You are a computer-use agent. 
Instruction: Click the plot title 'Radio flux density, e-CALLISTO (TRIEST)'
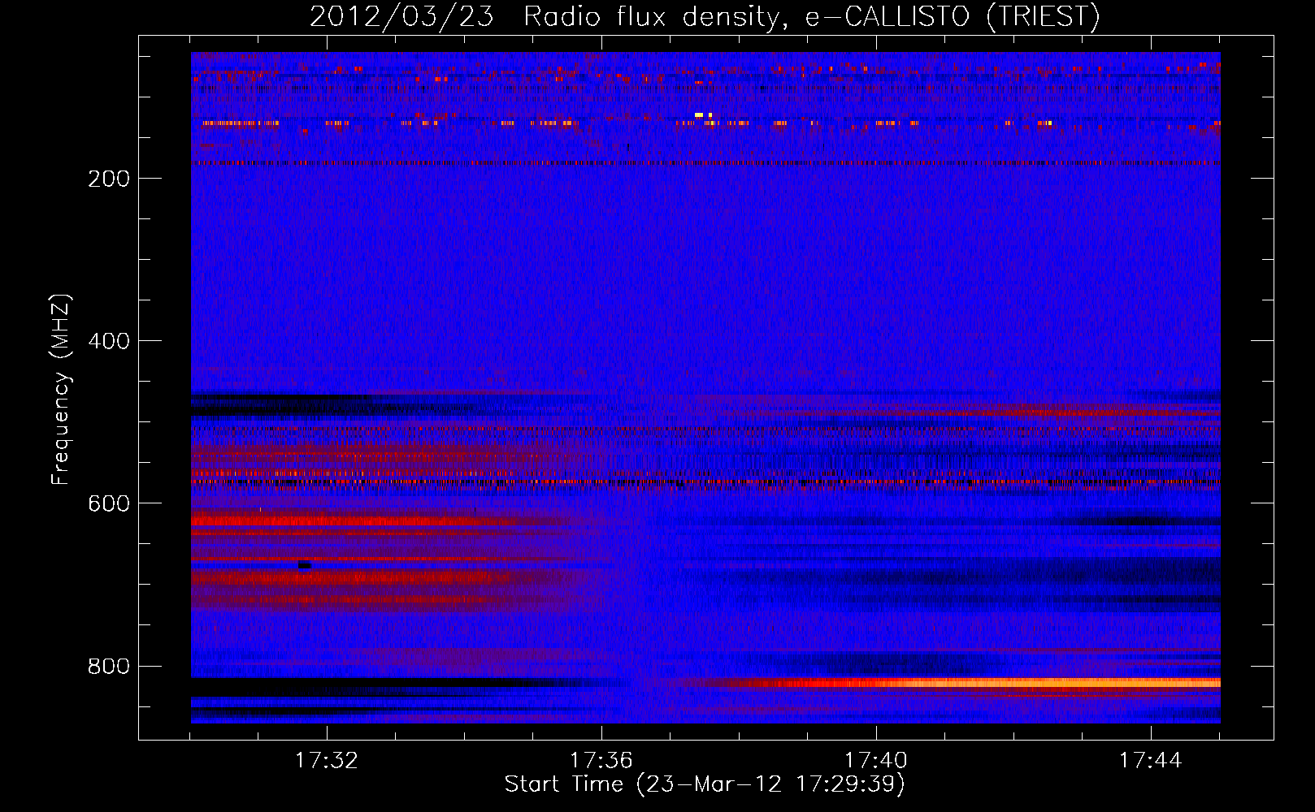pyautogui.click(x=812, y=16)
